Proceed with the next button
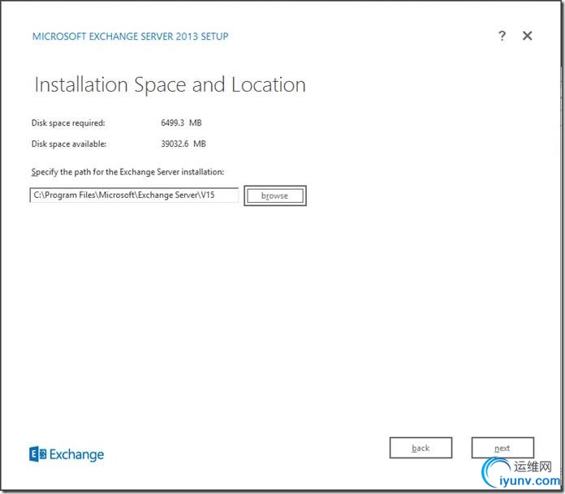The width and height of the screenshot is (565, 494). [502, 448]
